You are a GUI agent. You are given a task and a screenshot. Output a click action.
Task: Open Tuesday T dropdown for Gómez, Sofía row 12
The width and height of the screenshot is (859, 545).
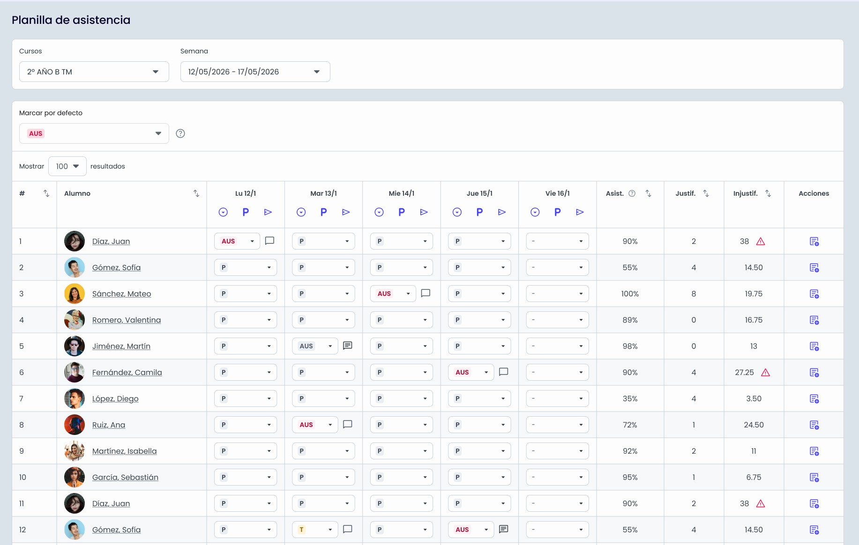[315, 530]
